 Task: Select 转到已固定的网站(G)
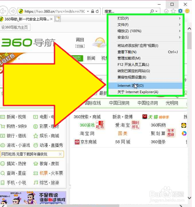[x=145, y=71]
